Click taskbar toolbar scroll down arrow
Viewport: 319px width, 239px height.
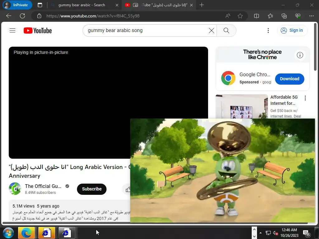coord(254,236)
